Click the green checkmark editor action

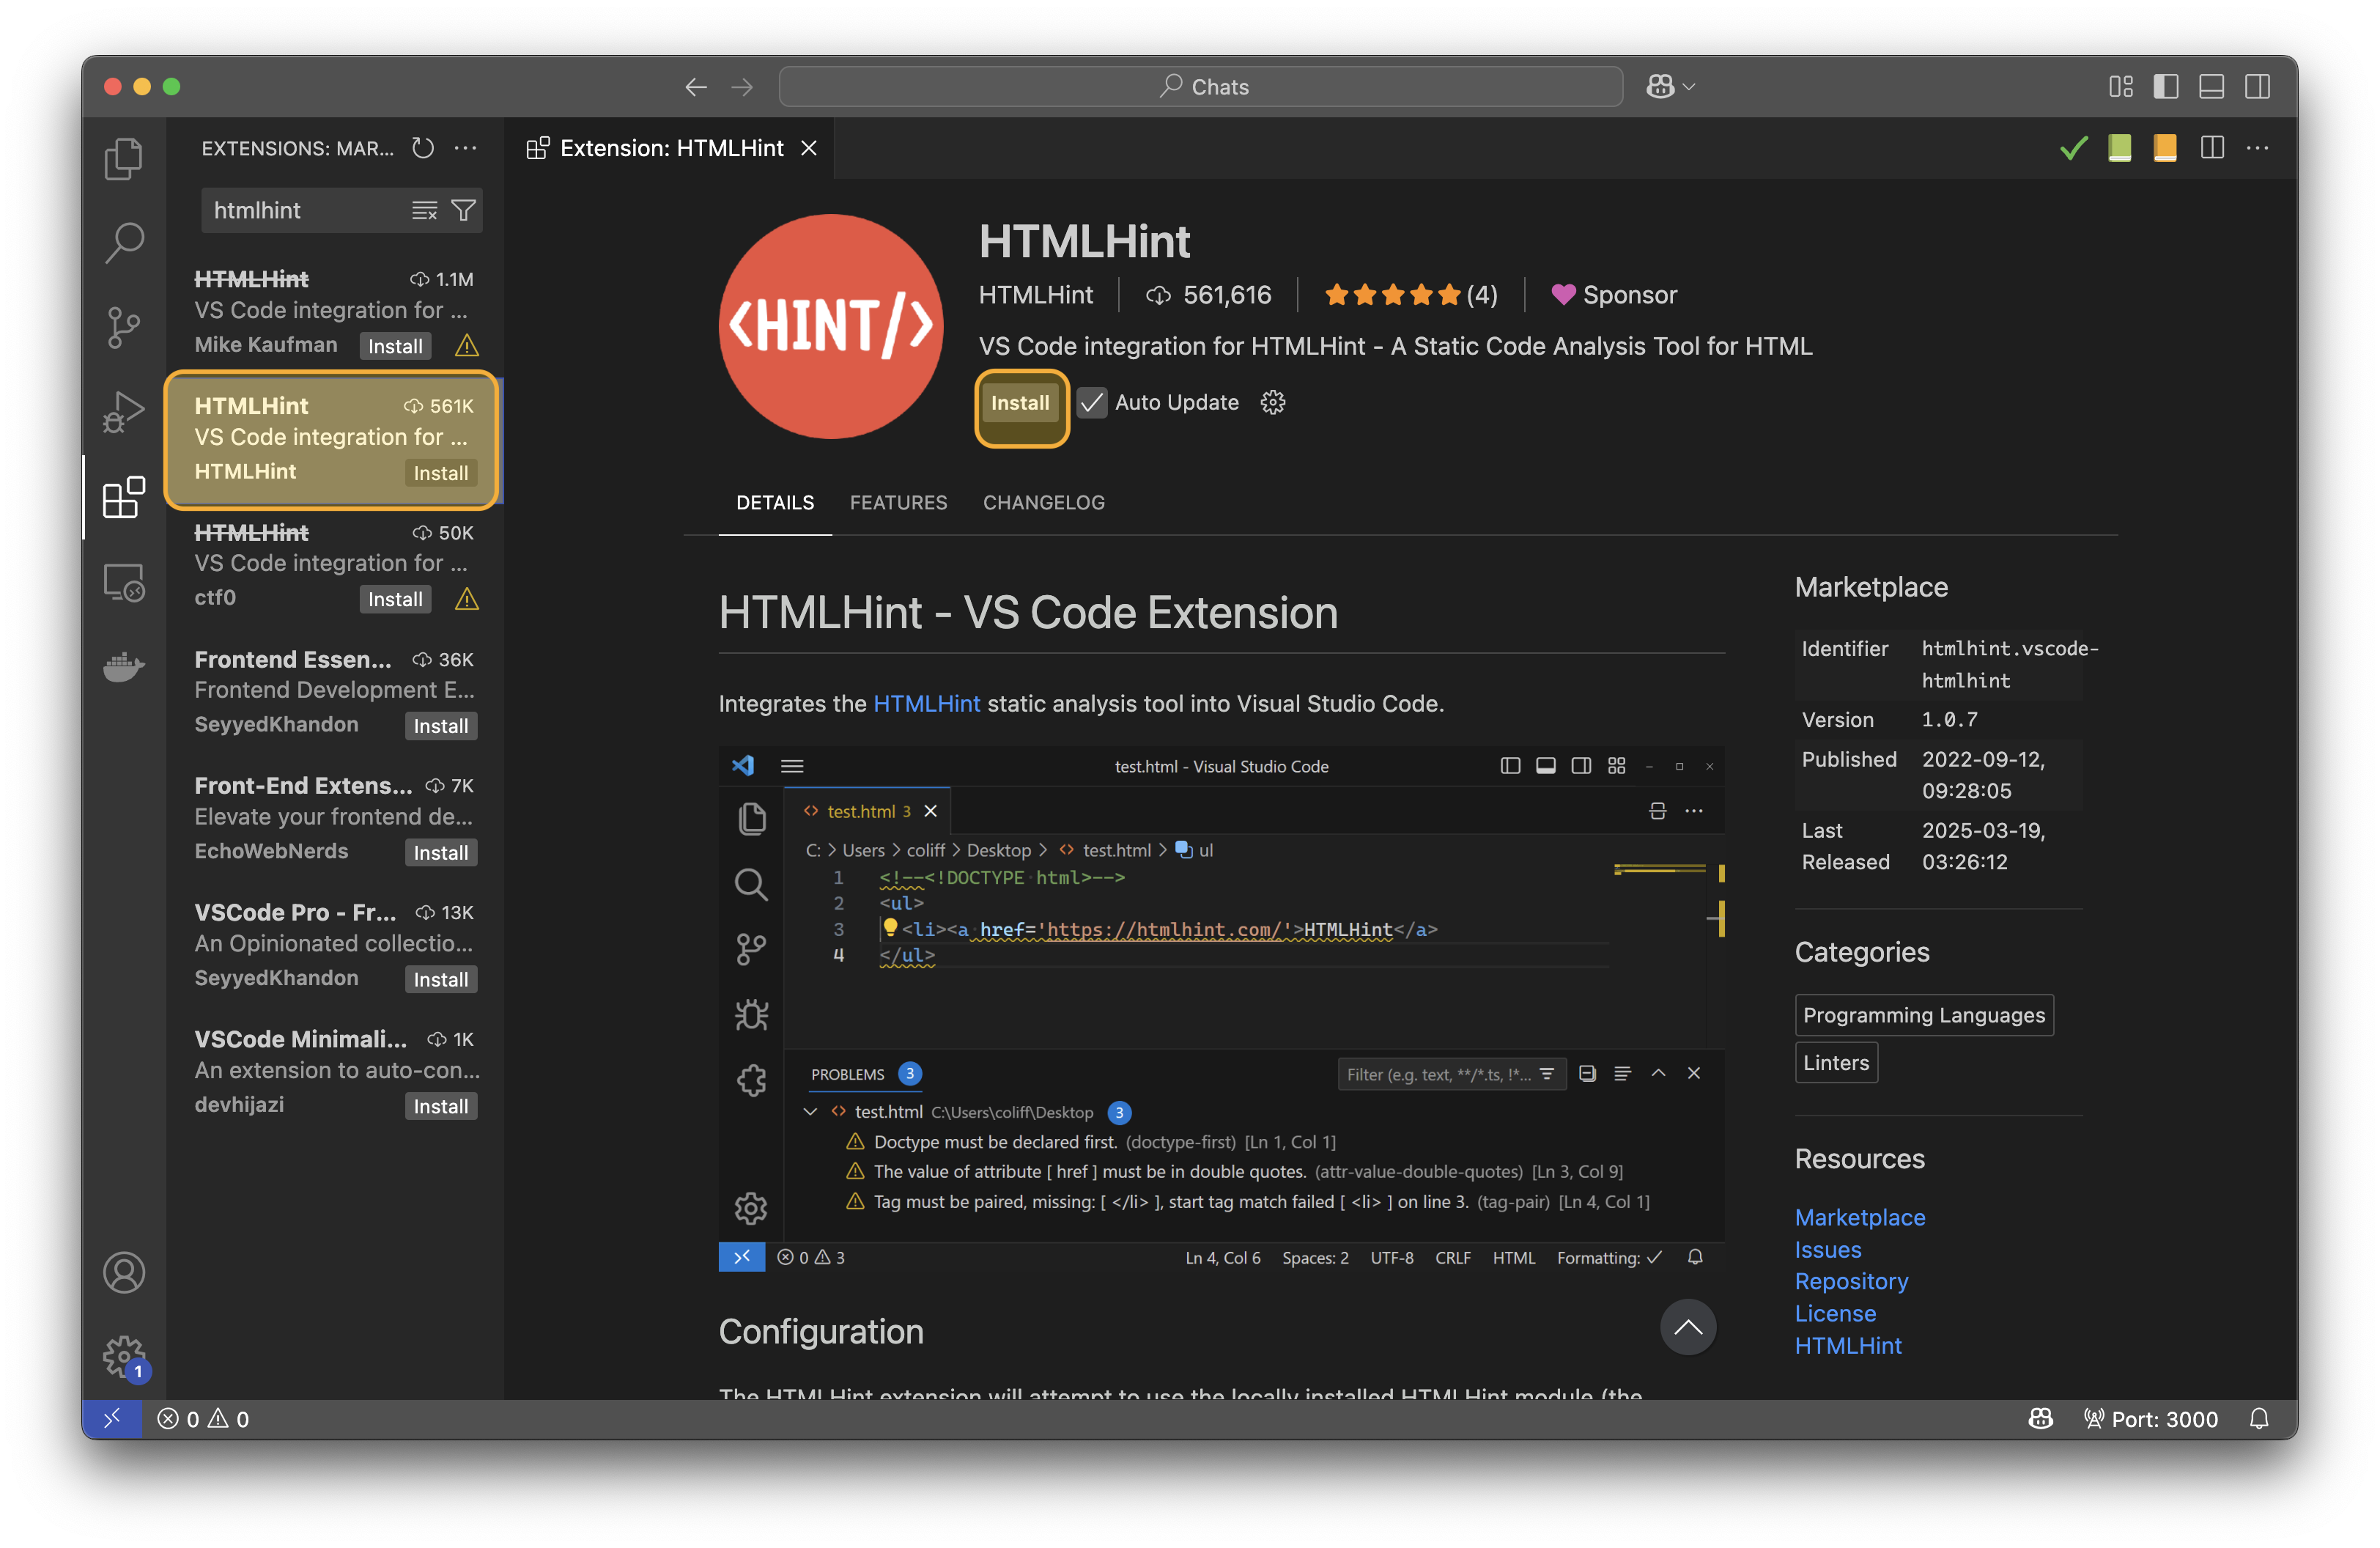pyautogui.click(x=2073, y=148)
